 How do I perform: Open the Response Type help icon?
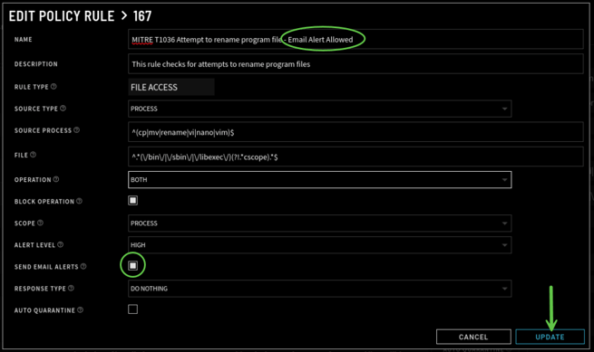point(71,288)
